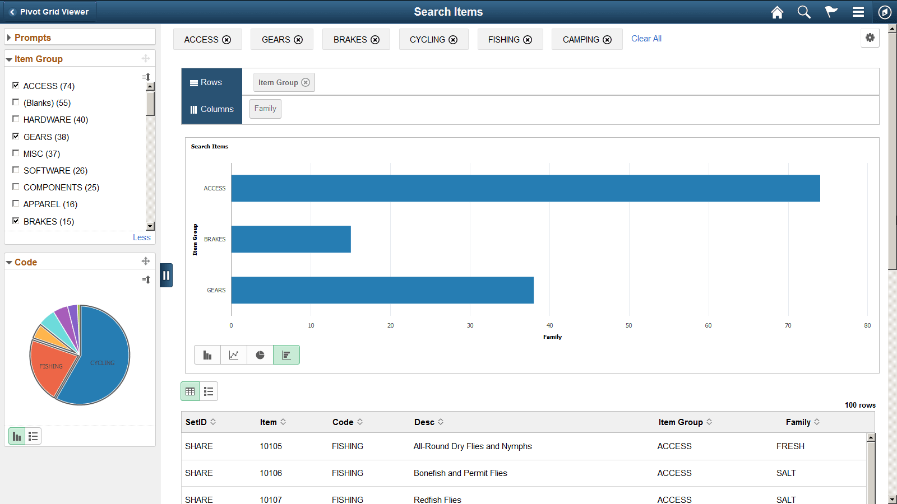Remove the CYCLING filter chip
Viewport: 897px width, 504px height.
click(x=453, y=40)
